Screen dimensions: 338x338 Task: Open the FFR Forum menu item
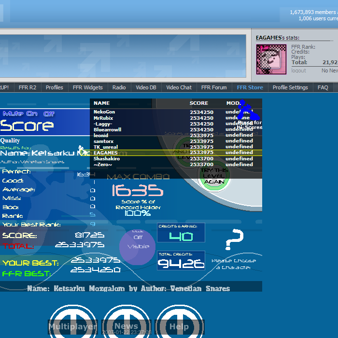click(214, 87)
